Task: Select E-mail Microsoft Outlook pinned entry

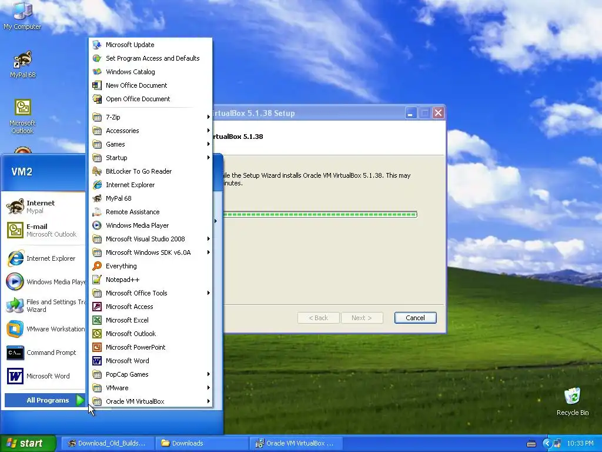Action: tap(44, 230)
